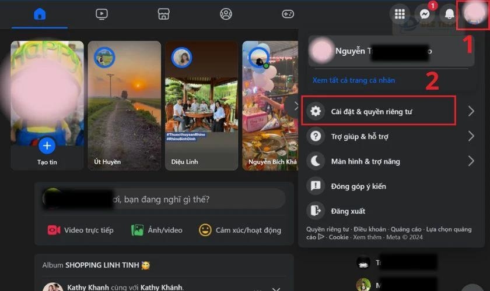Click Xem tất cả trang cá nhân link
The height and width of the screenshot is (291, 490).
click(x=353, y=80)
